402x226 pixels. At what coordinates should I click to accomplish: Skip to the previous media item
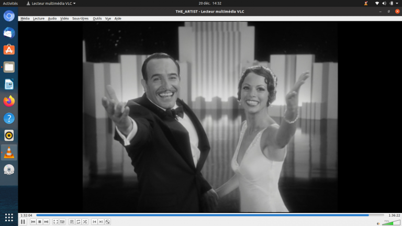[33, 222]
